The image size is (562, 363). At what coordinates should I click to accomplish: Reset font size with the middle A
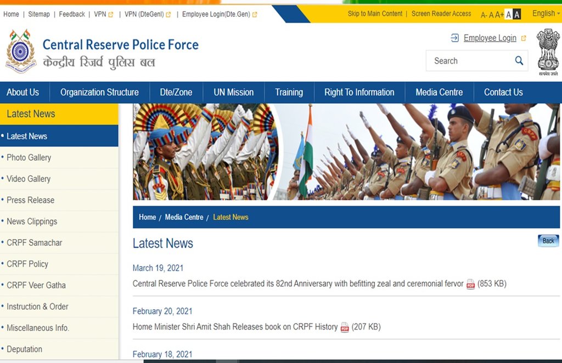coord(491,15)
